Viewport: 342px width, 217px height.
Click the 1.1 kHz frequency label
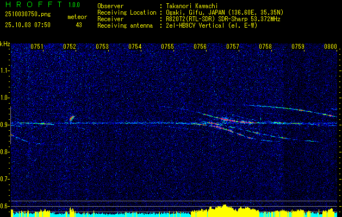pos(4,71)
